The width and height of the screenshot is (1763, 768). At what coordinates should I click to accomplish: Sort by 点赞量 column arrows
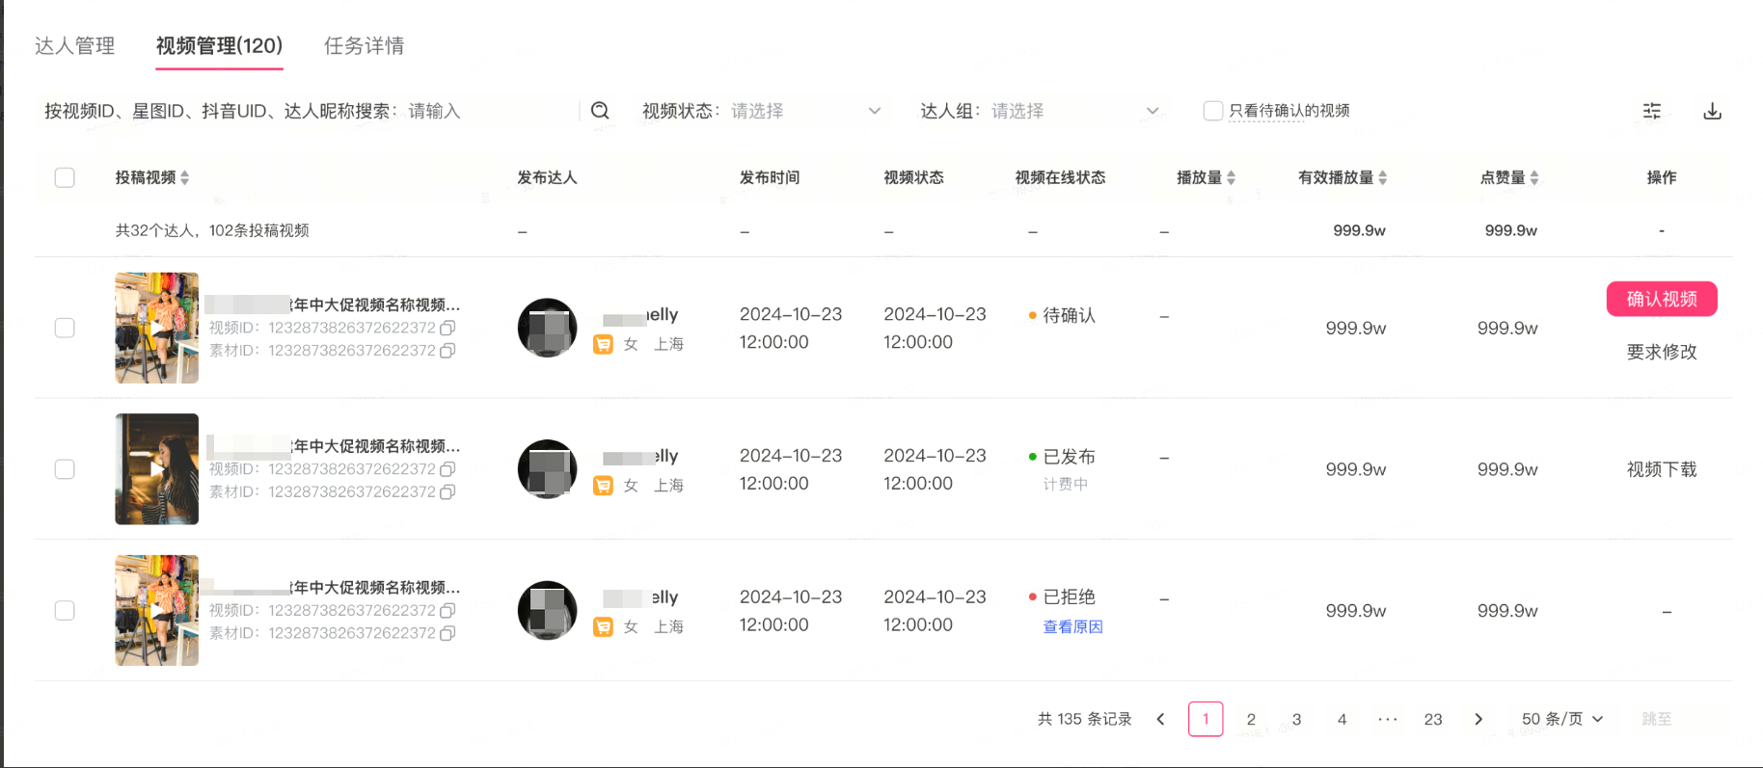1534,177
